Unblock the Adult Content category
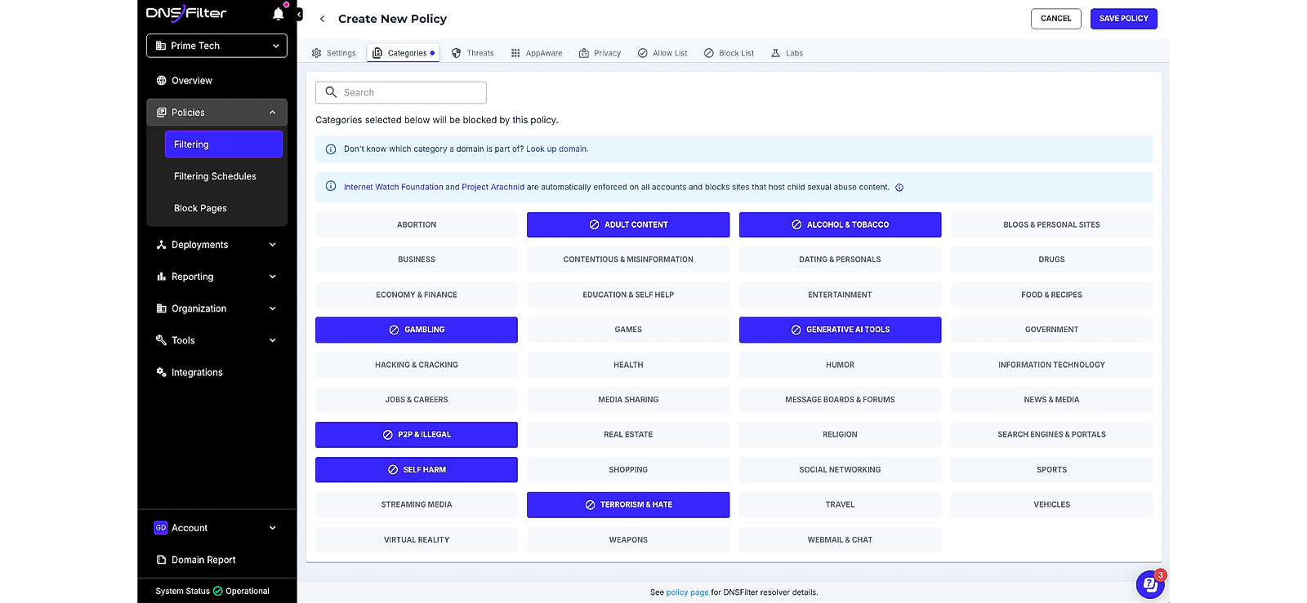 tap(627, 224)
